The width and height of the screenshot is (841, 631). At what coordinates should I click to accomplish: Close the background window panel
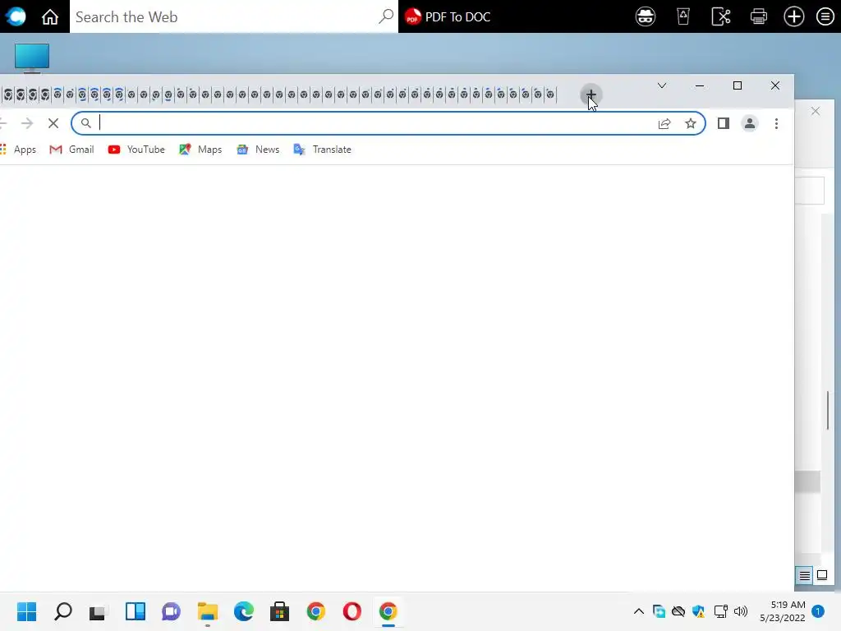tap(816, 111)
